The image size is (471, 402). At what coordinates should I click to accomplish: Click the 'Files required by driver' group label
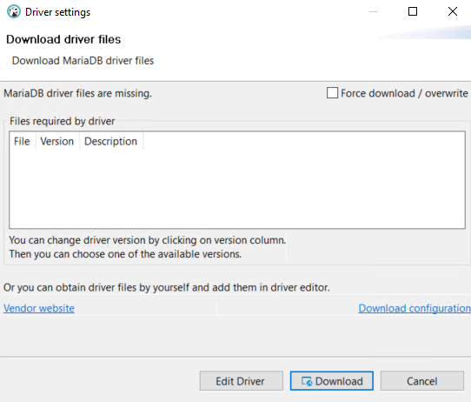pos(63,121)
